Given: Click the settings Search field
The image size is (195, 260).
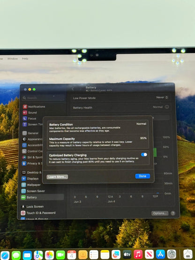Looking at the screenshot, I should pos(44,98).
